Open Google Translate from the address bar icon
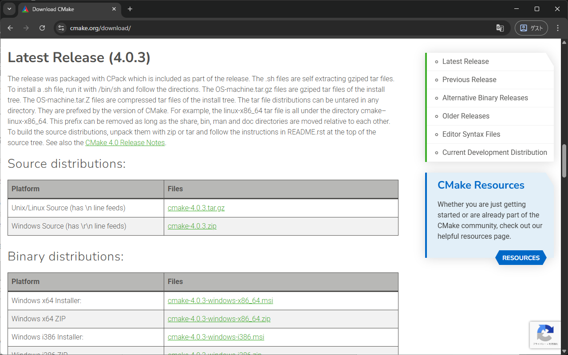The image size is (568, 355). (x=500, y=28)
